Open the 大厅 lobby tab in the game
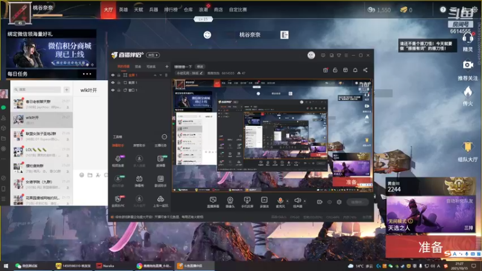 [x=108, y=10]
